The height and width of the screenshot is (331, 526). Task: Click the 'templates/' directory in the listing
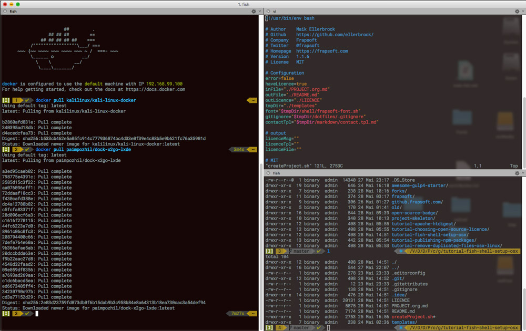404,322
